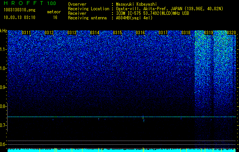
Task: Click the 0317 time marker
Action: click(163, 33)
